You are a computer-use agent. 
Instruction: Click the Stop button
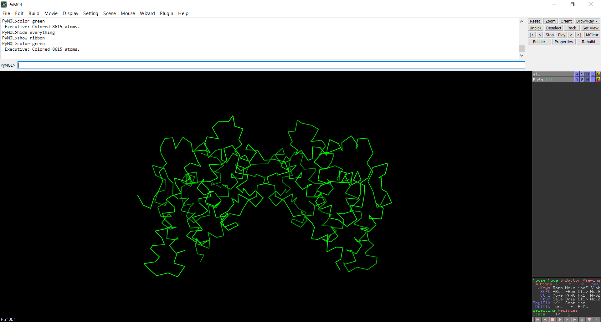point(550,35)
